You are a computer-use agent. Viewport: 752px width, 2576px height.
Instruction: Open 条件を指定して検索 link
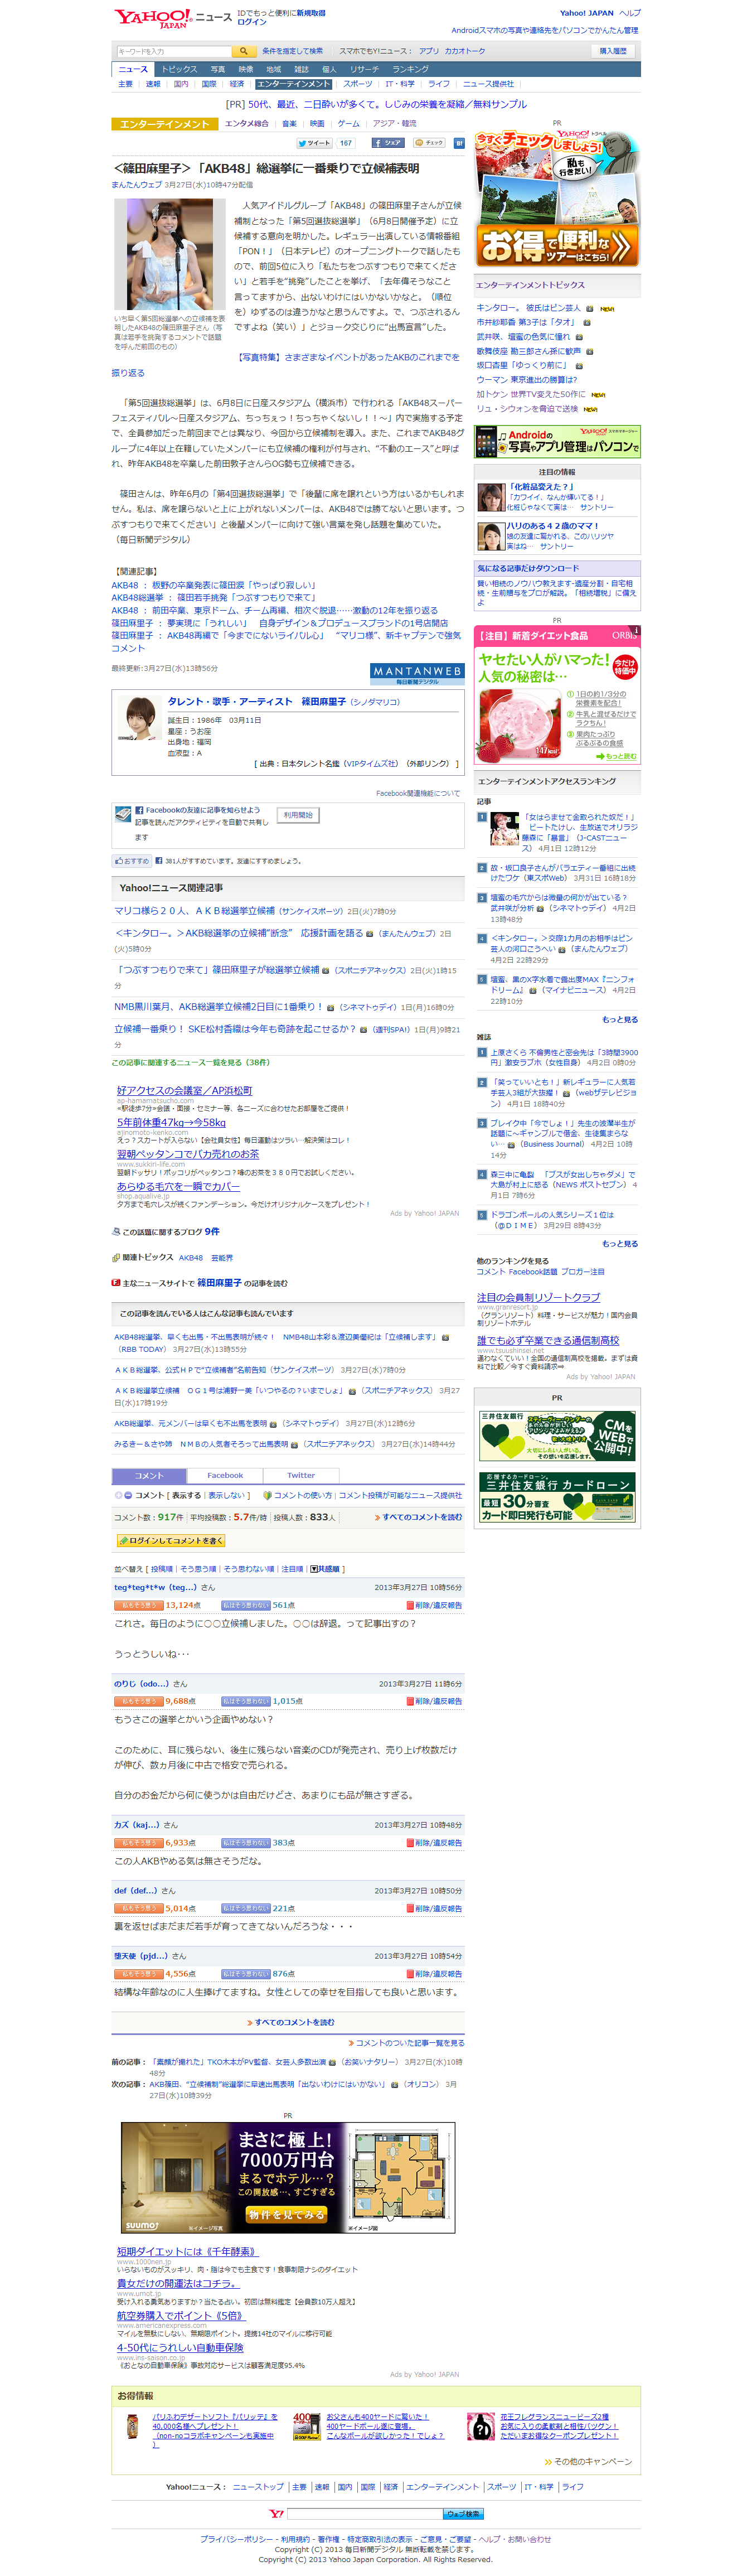pyautogui.click(x=292, y=51)
